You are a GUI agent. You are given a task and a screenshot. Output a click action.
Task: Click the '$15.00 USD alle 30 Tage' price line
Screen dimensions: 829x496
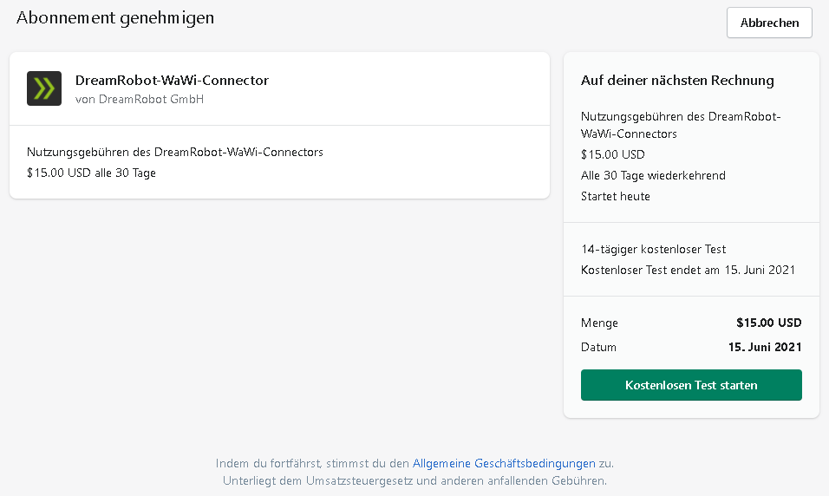pos(91,173)
